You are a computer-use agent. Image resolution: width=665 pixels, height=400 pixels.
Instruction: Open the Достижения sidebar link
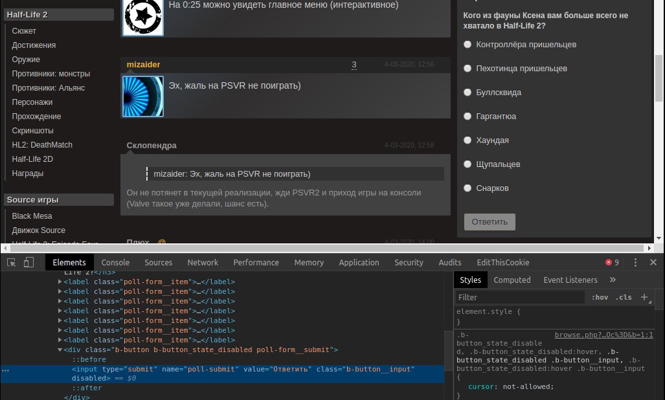34,45
